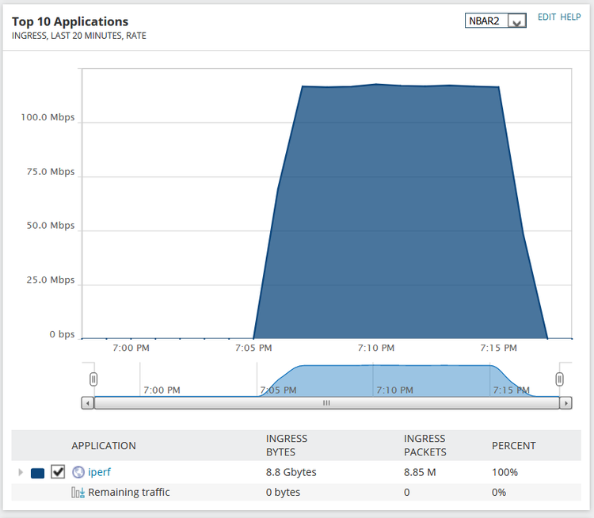Expand the iperf application row

[x=21, y=472]
